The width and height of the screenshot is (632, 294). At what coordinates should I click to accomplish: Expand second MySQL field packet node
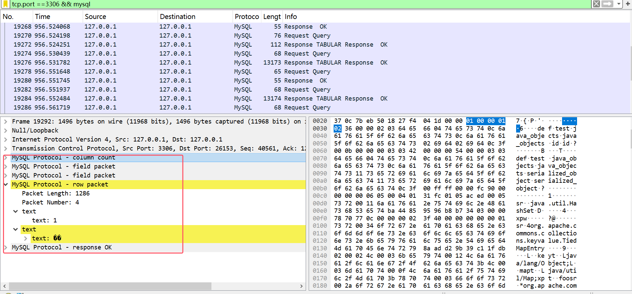coord(6,175)
